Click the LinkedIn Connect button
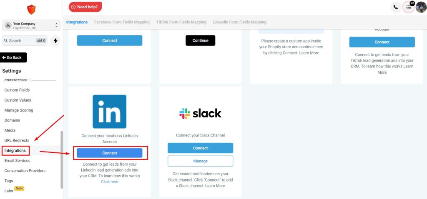Viewport: 427px width, 199px height. [110, 153]
